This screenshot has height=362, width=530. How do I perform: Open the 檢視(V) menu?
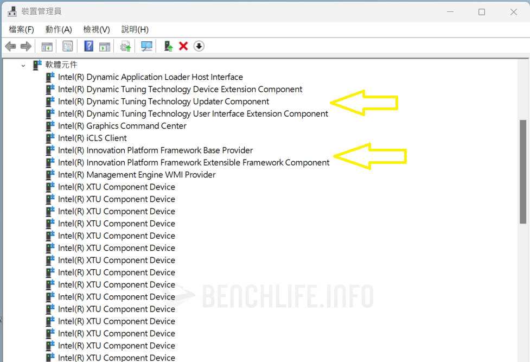click(x=95, y=29)
